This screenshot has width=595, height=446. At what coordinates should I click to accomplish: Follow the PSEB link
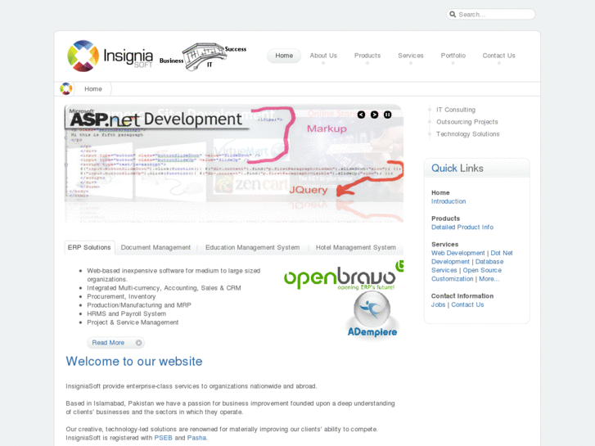pyautogui.click(x=163, y=438)
